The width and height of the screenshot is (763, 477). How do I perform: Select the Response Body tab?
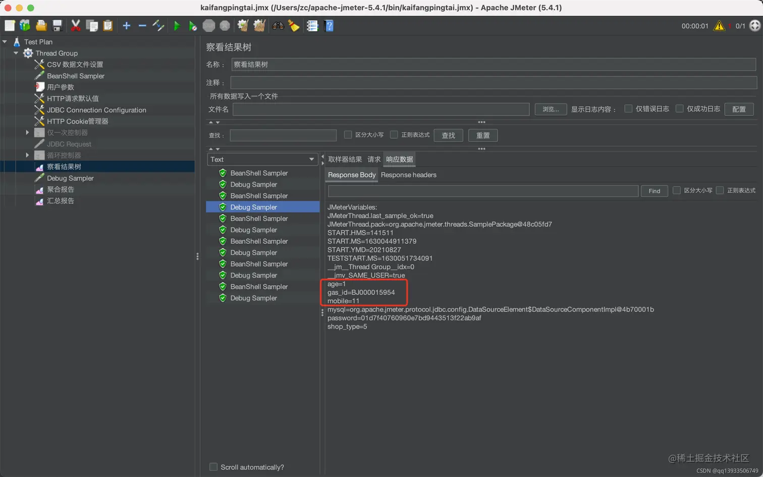[352, 175]
